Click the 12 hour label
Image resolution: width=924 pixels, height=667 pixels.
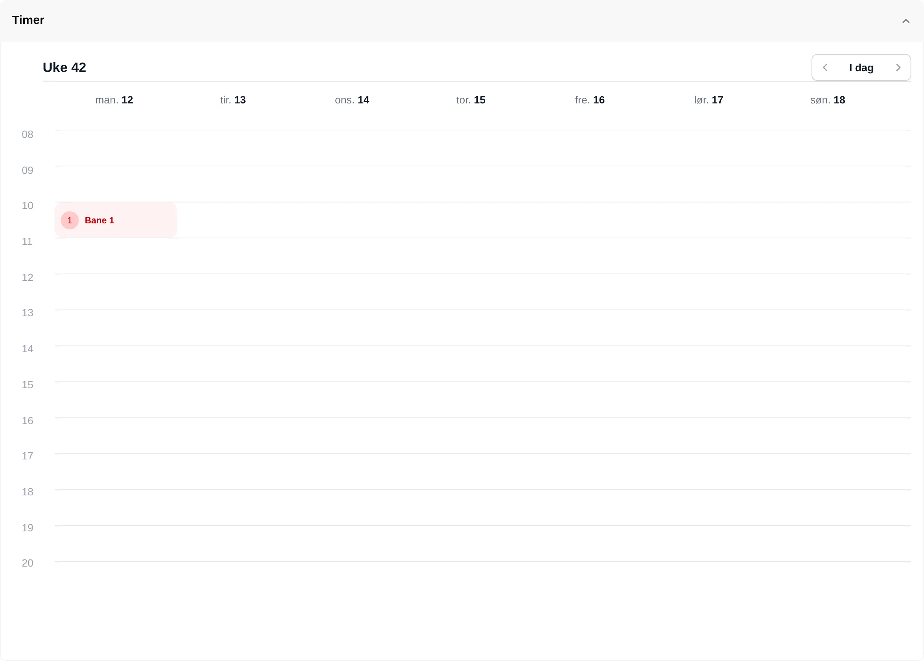click(x=27, y=278)
